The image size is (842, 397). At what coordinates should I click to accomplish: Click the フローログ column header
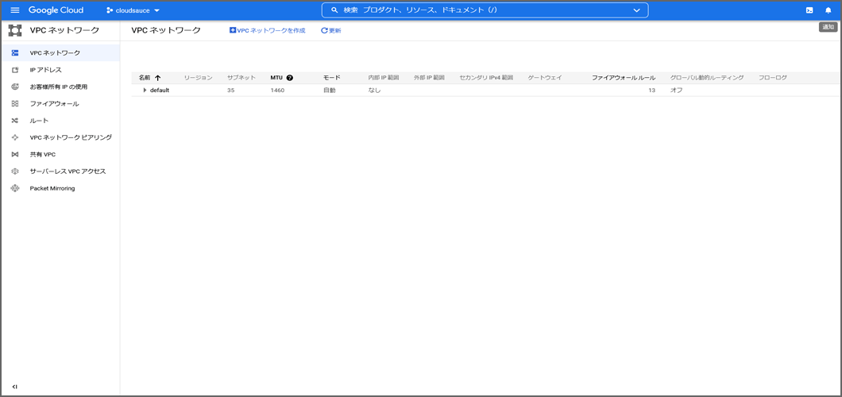[x=773, y=78]
